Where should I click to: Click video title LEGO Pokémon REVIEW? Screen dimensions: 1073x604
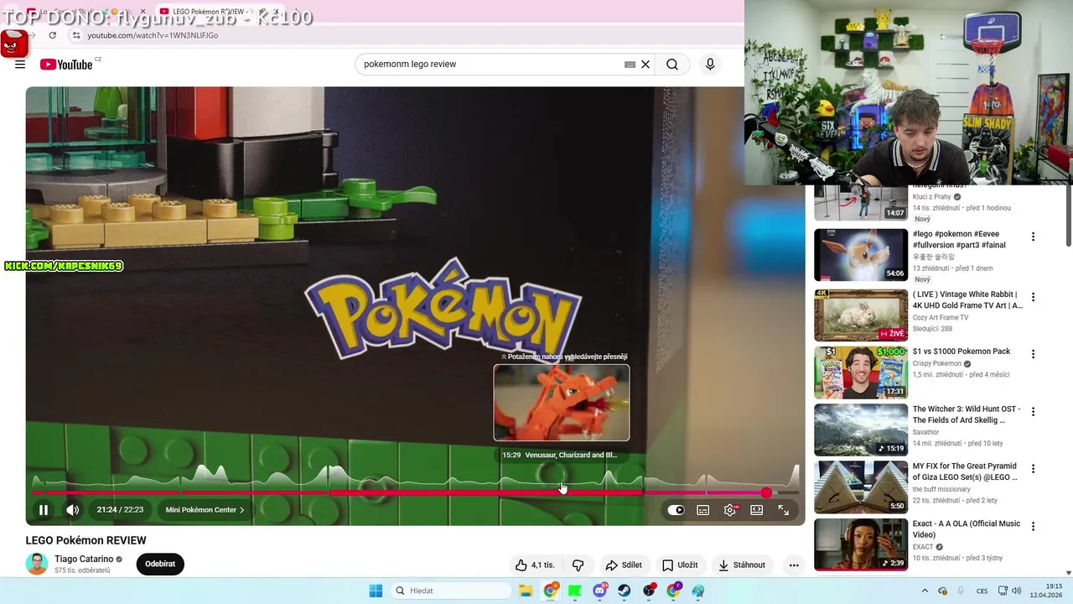86,540
